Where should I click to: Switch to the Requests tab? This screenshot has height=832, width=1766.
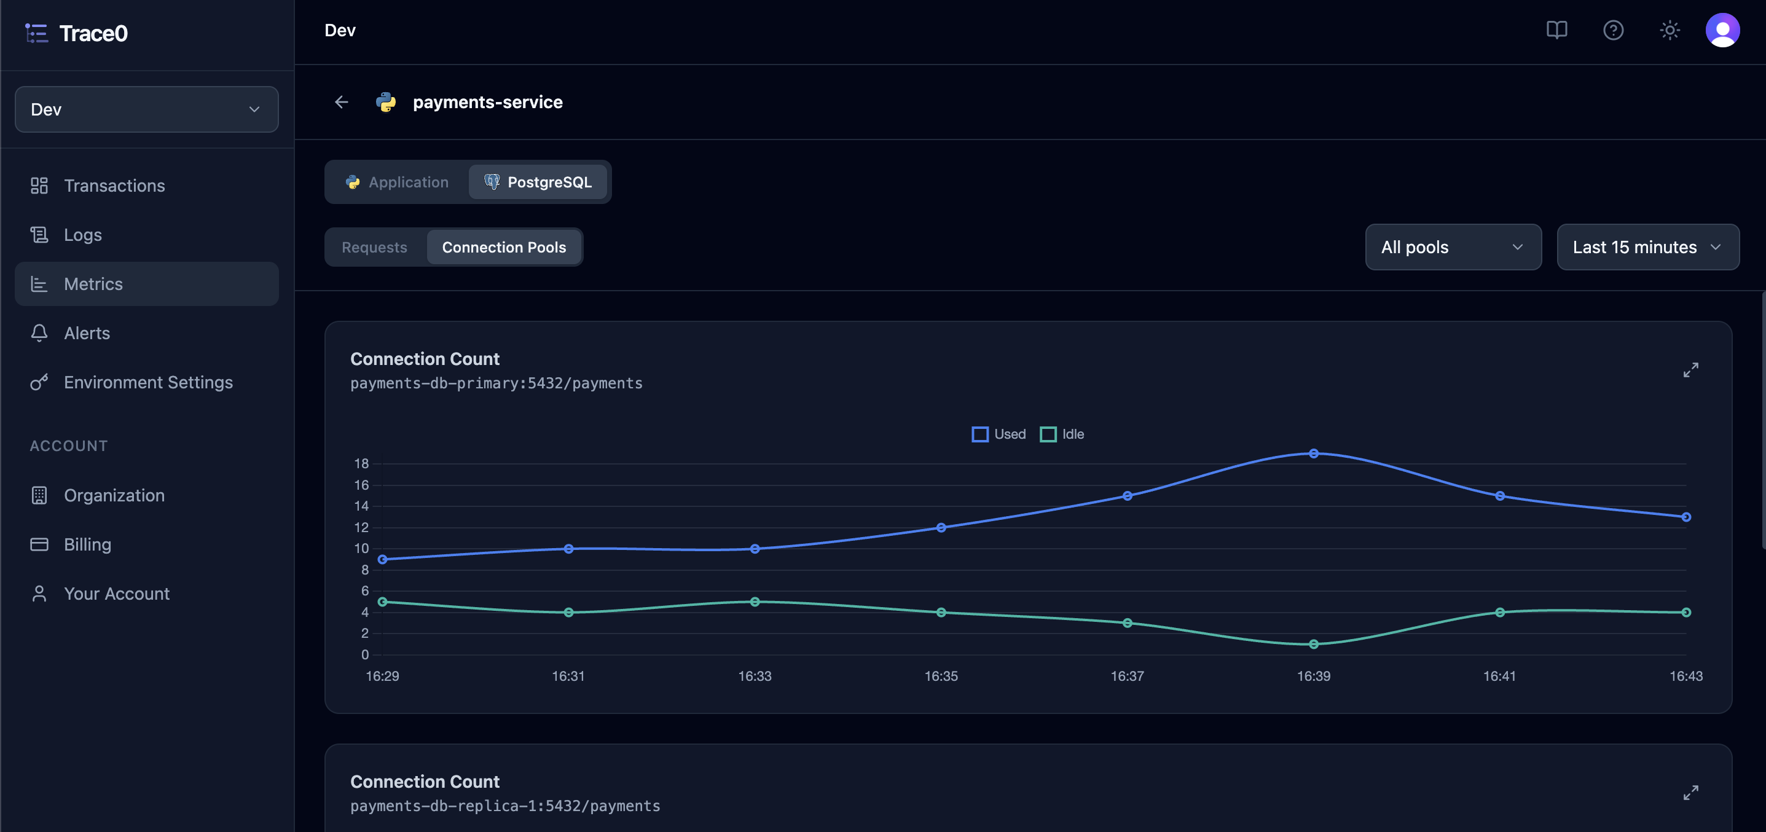(375, 248)
